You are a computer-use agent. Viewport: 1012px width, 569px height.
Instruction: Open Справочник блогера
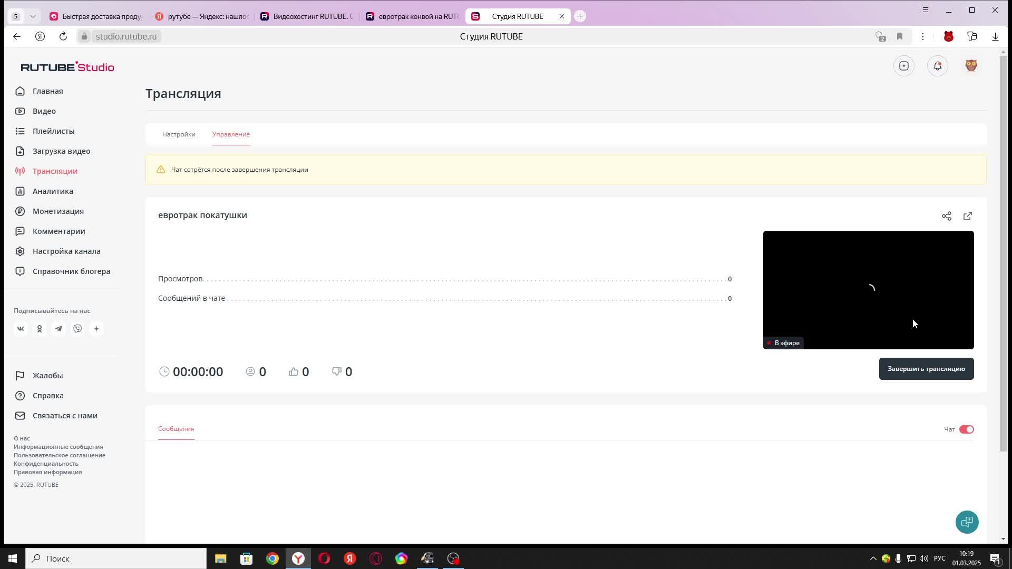(71, 271)
